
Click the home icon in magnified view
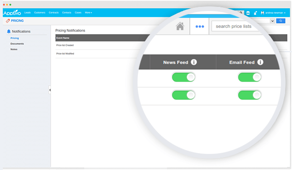pos(180,26)
